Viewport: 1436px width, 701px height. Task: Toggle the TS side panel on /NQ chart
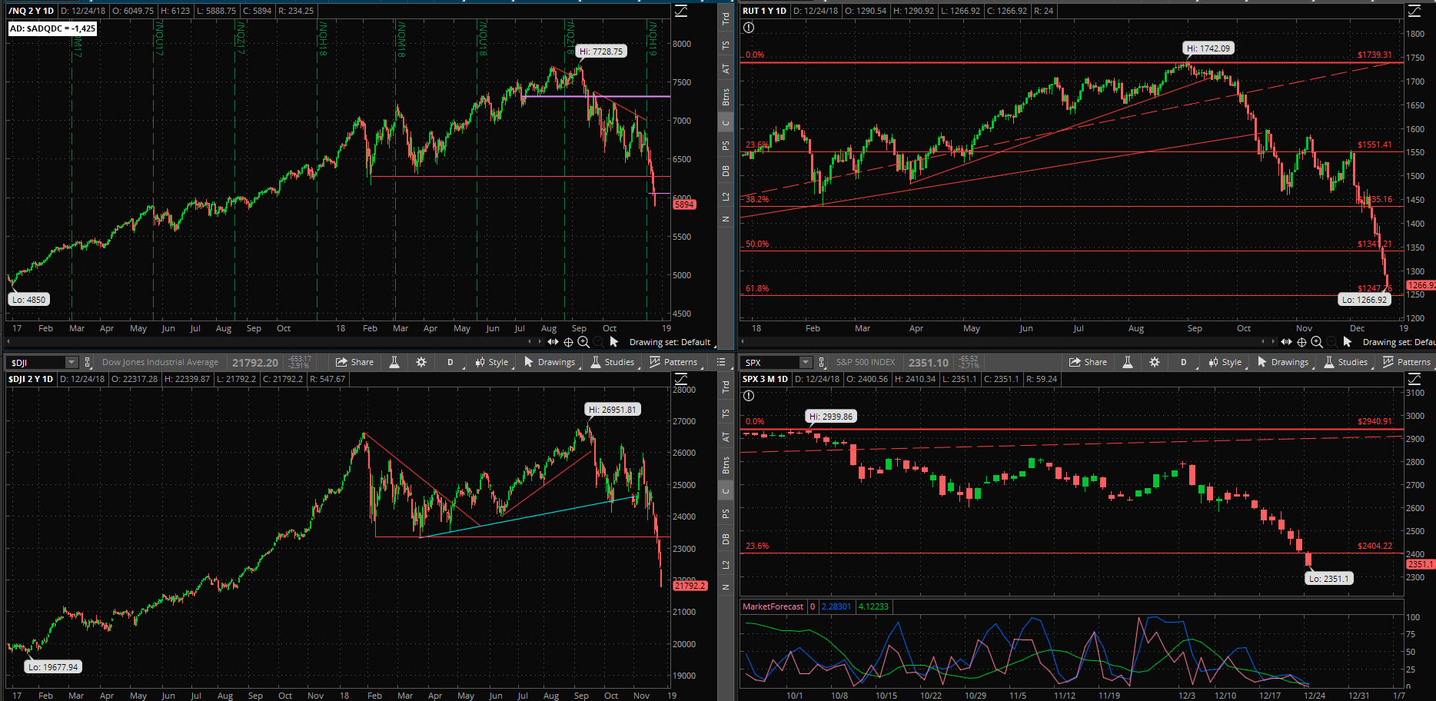(x=725, y=45)
